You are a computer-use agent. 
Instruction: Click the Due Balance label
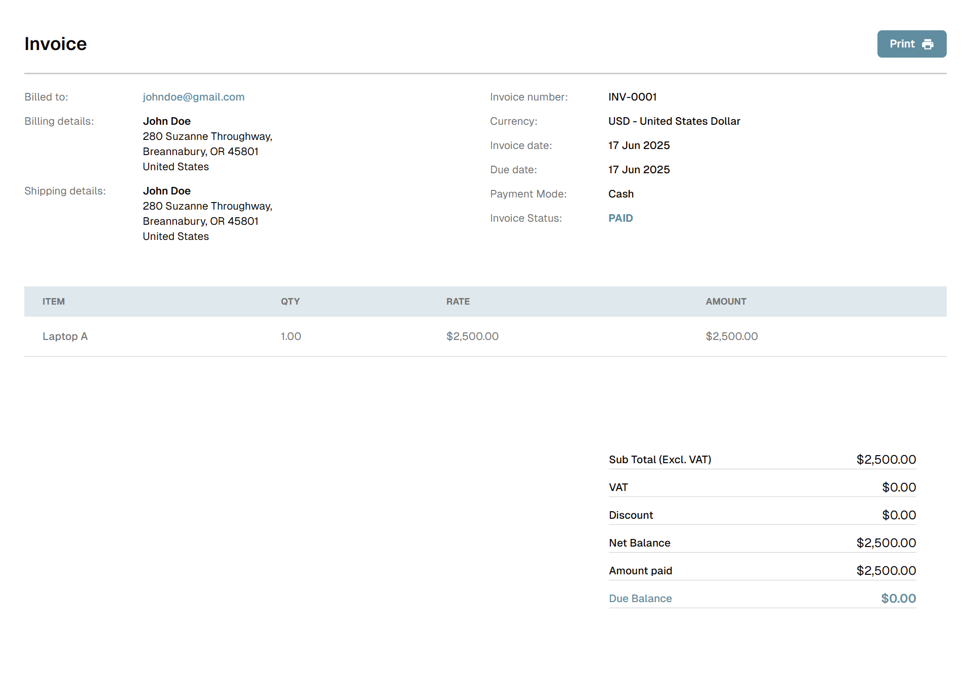pyautogui.click(x=640, y=599)
